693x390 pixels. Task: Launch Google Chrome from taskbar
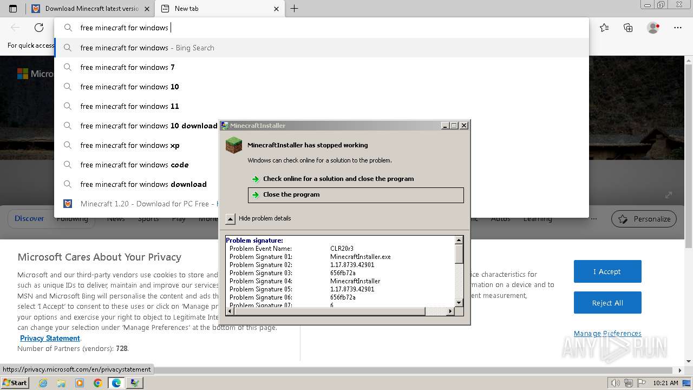(x=97, y=383)
